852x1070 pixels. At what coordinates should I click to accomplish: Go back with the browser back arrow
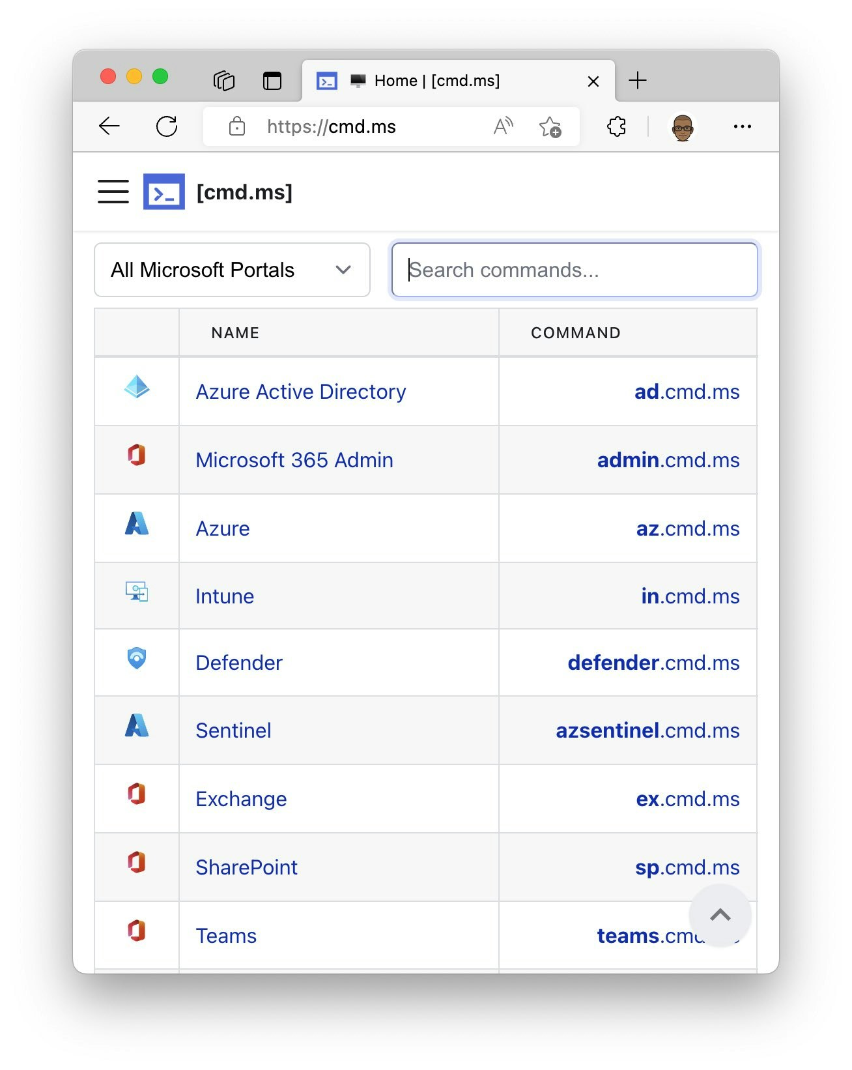coord(109,126)
